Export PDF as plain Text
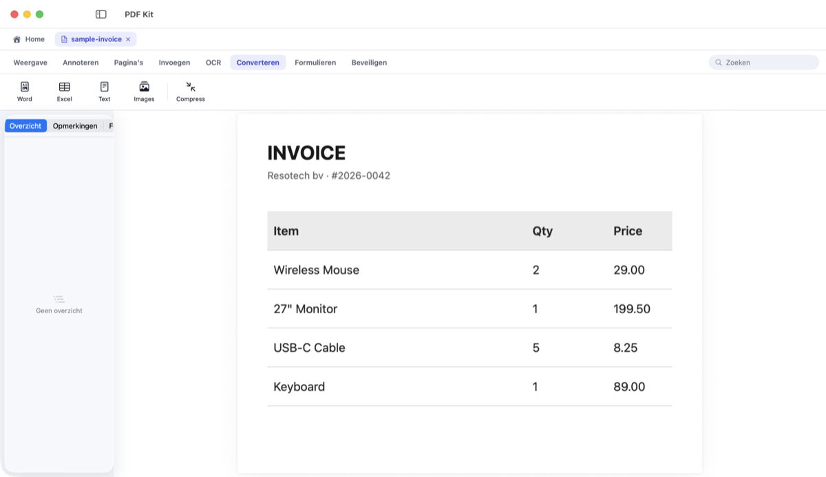826x477 pixels. coord(104,92)
